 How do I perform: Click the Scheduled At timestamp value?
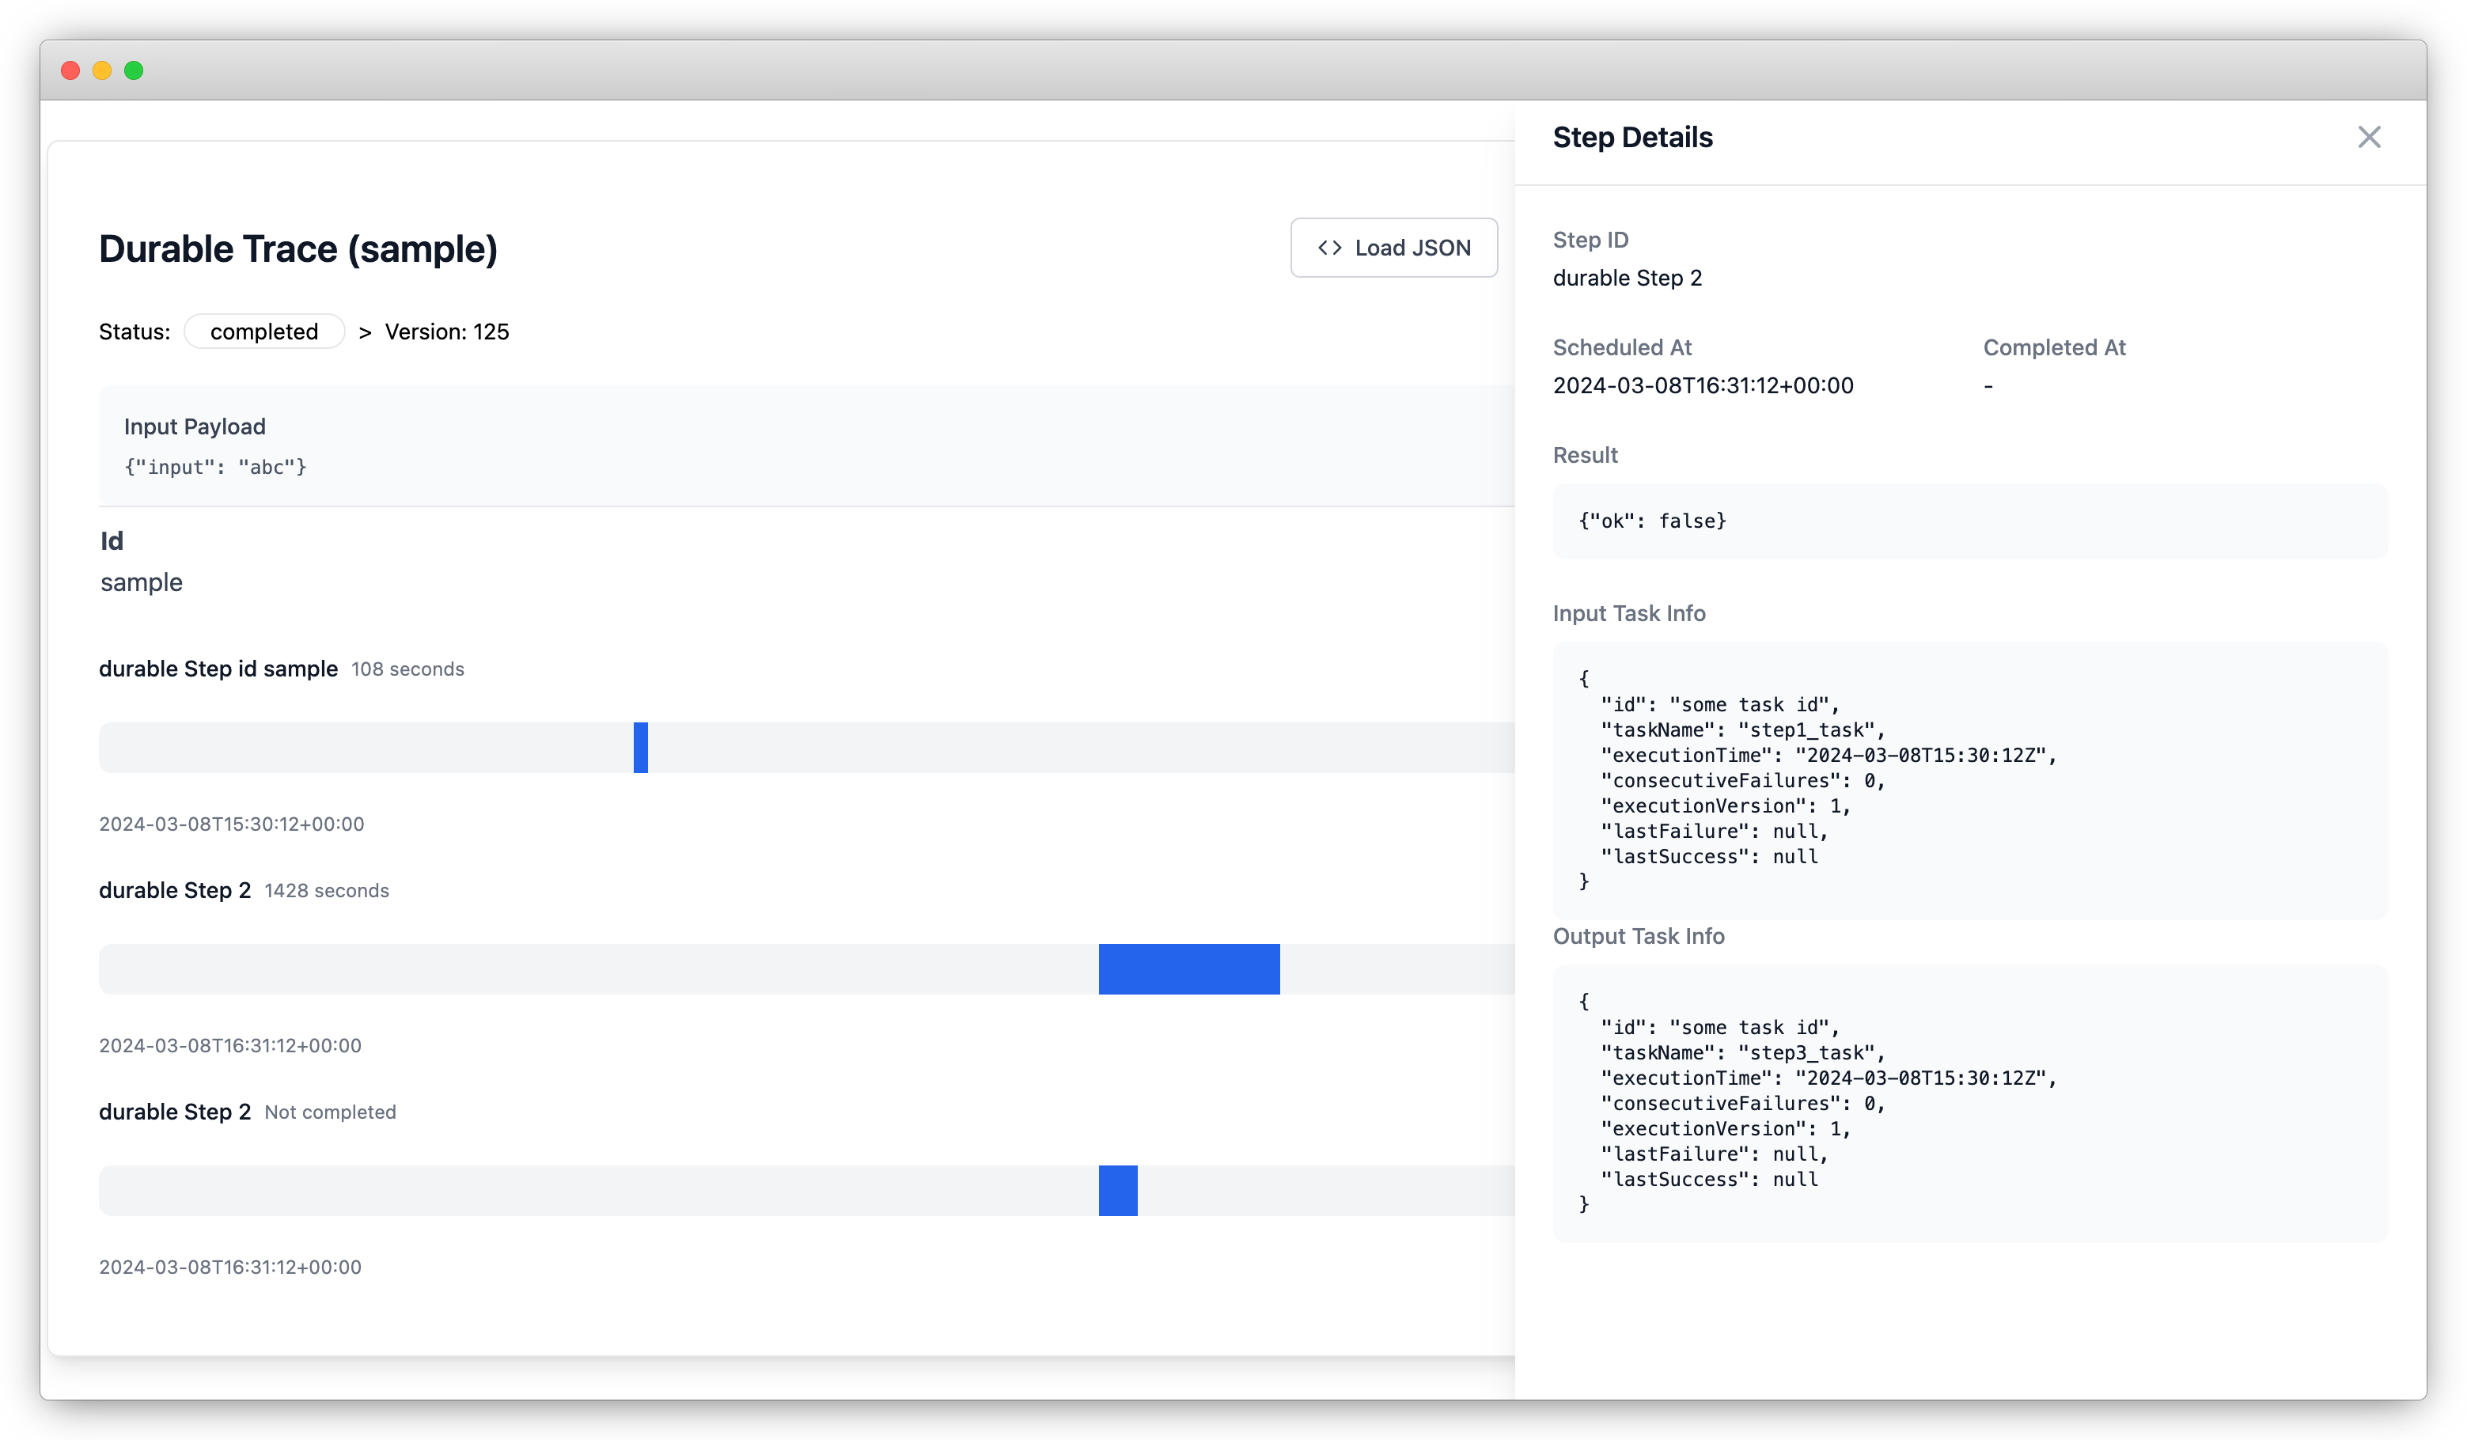pos(1703,385)
